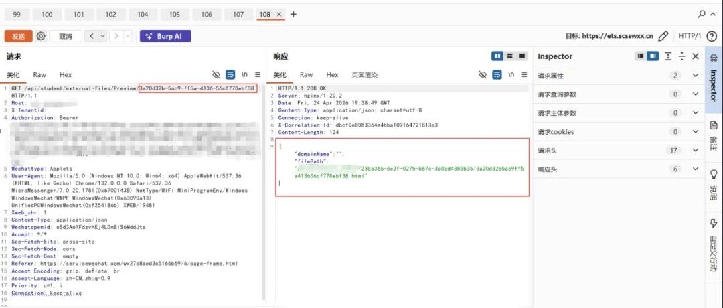The width and height of the screenshot is (723, 308).
Task: Toggle request \n newline display
Action: 245,75
